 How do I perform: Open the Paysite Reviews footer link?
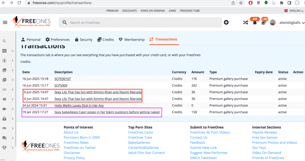[264, 132]
